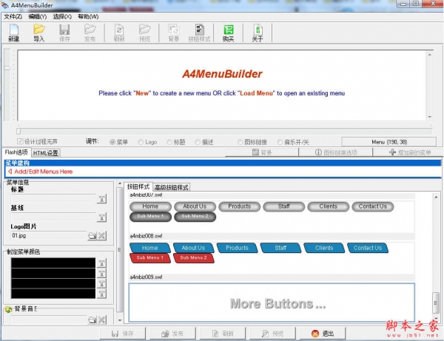Click the bottom 预览 button
Viewport: 444px width, 341px height.
(x=272, y=334)
